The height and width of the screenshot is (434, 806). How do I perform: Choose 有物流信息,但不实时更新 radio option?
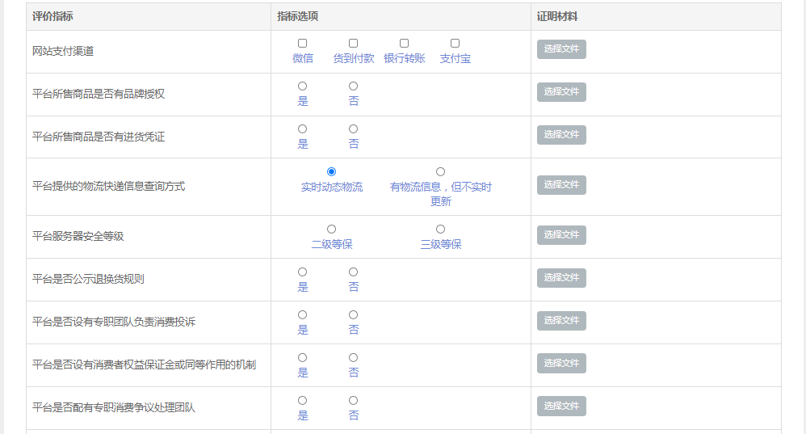440,172
